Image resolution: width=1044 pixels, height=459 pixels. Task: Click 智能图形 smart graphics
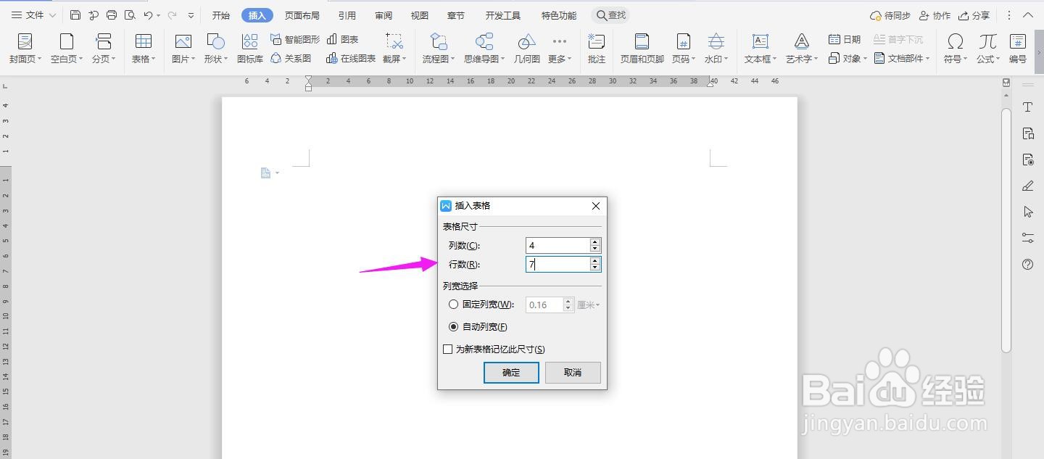pyautogui.click(x=294, y=39)
